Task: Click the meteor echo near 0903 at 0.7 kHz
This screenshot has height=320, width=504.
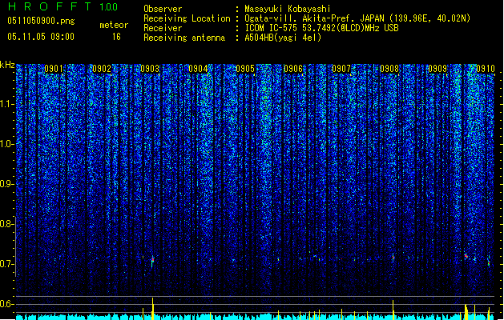Action: (153, 261)
